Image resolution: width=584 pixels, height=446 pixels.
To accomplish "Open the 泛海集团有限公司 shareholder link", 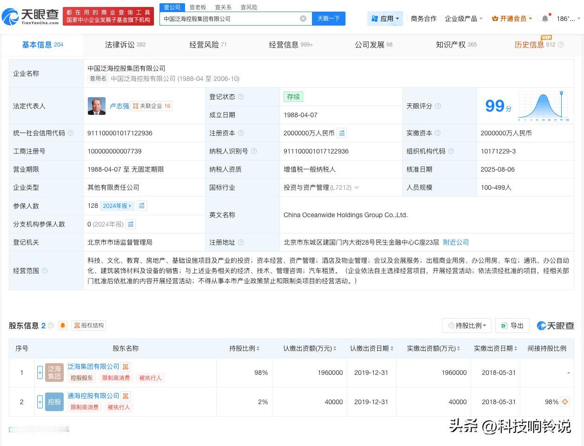I will coord(93,366).
